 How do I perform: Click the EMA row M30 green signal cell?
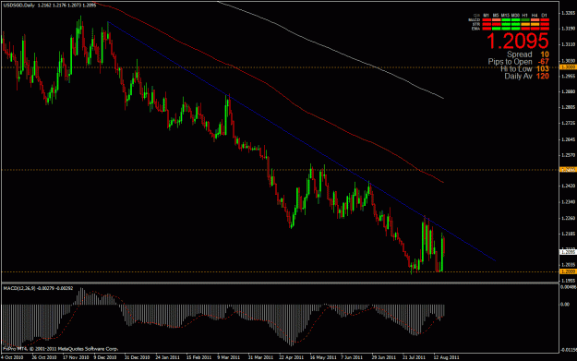click(515, 29)
